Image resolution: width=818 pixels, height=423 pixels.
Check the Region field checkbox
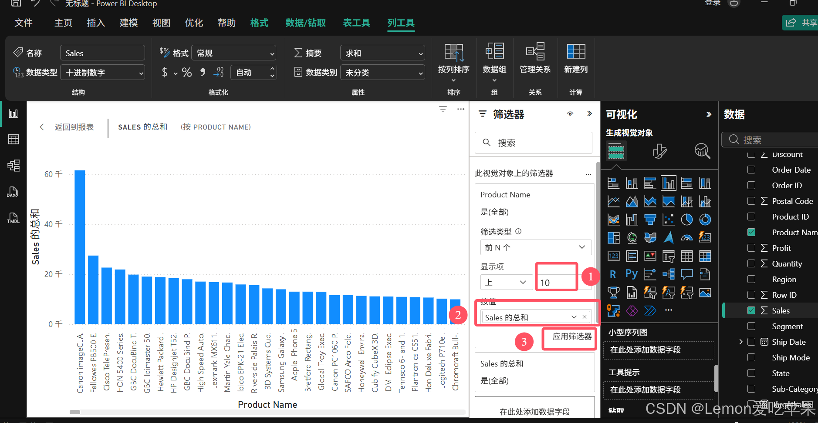[x=751, y=279]
